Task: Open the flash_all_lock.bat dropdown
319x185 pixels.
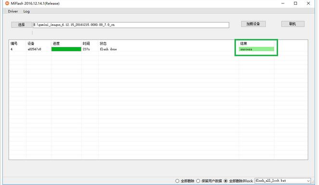Action: click(x=282, y=181)
